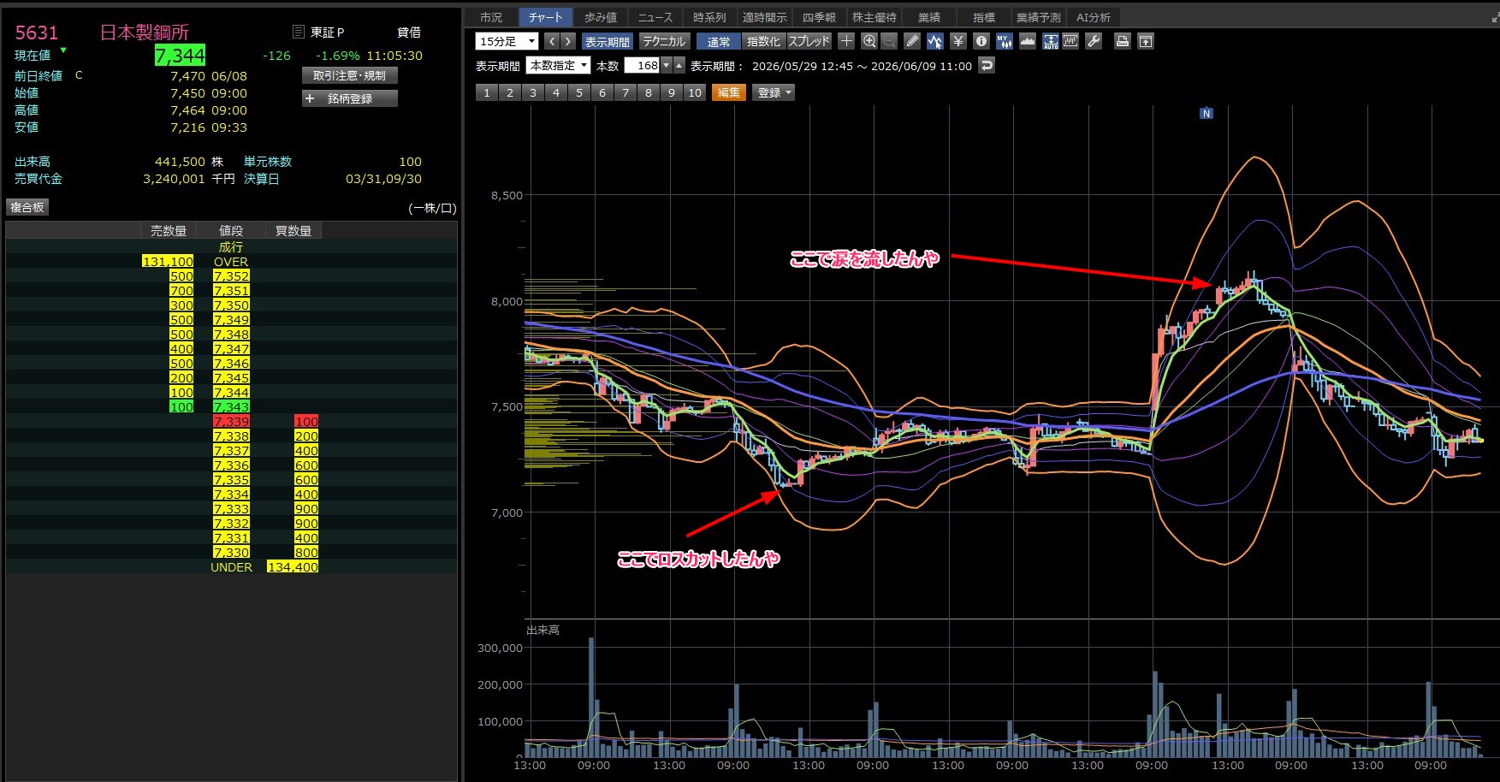Zoom in on the chart with magnifier icon
The image size is (1500, 782).
869,41
